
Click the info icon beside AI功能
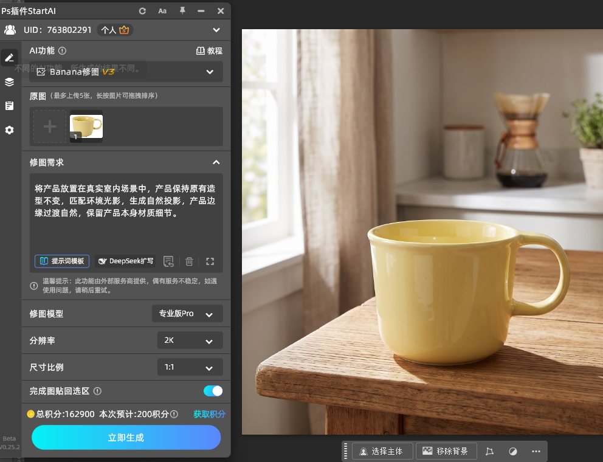pyautogui.click(x=62, y=50)
